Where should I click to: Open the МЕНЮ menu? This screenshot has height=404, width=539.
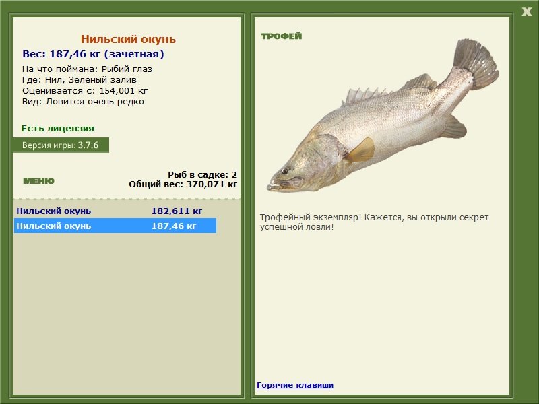pyautogui.click(x=38, y=181)
